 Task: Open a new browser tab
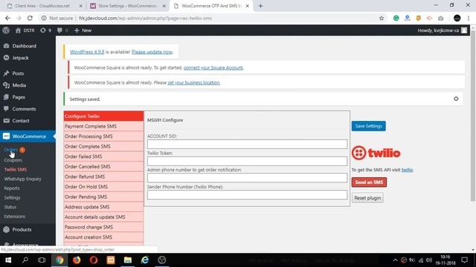[x=260, y=6]
